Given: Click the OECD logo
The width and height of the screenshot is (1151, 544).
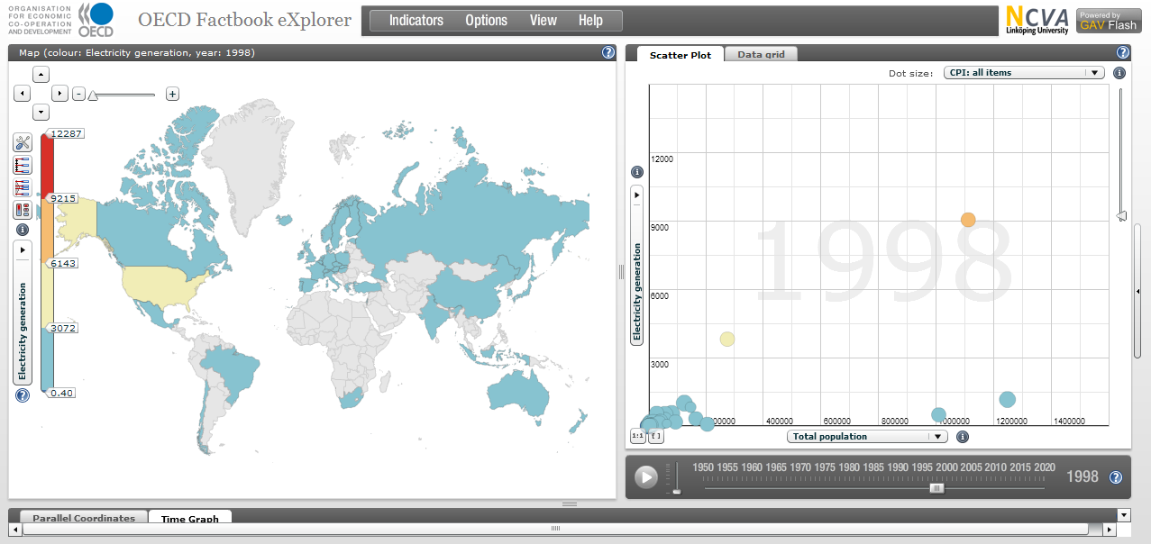Looking at the screenshot, I should click(96, 20).
